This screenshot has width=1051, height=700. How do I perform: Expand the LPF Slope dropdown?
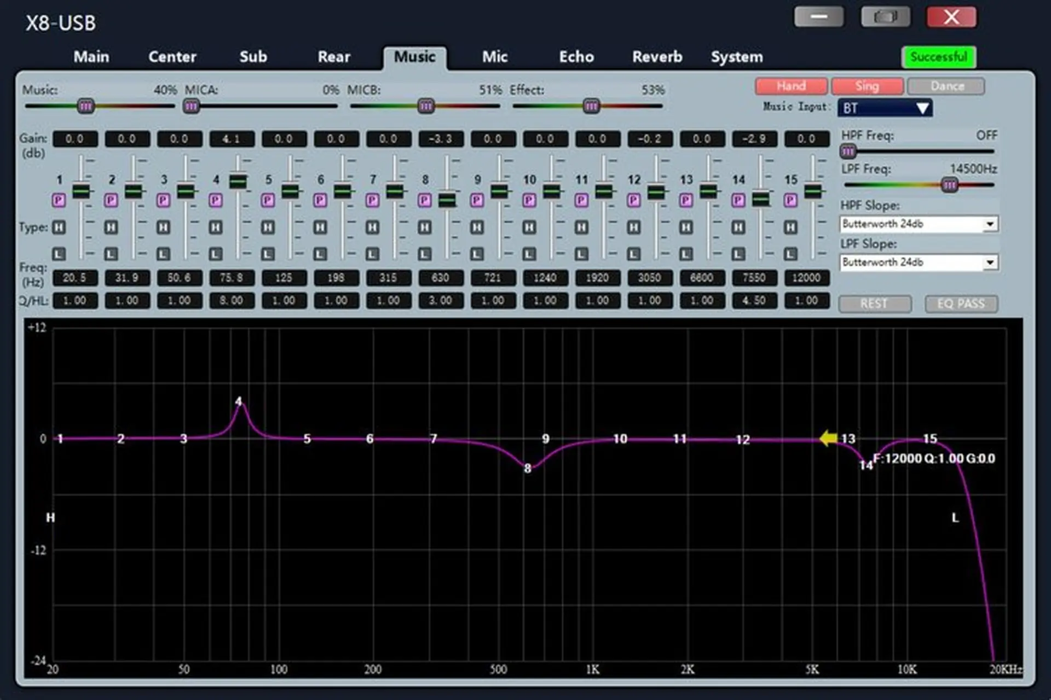point(989,262)
